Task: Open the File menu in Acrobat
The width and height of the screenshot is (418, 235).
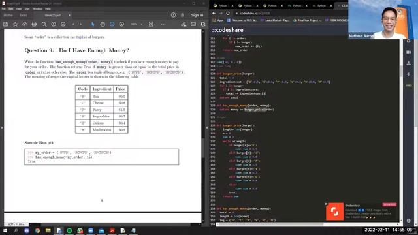Action: click(3, 8)
